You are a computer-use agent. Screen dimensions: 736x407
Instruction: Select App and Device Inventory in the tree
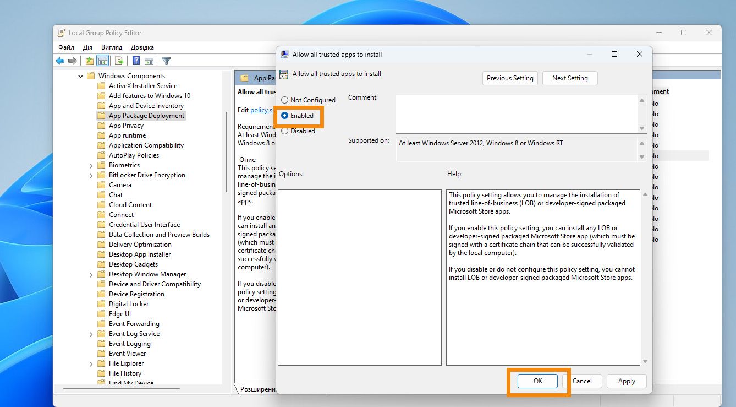pos(146,106)
